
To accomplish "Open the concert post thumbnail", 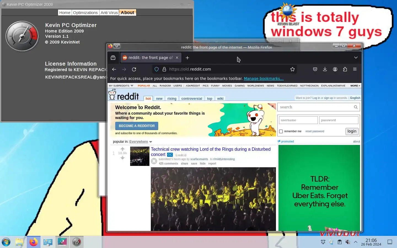I will point(140,156).
